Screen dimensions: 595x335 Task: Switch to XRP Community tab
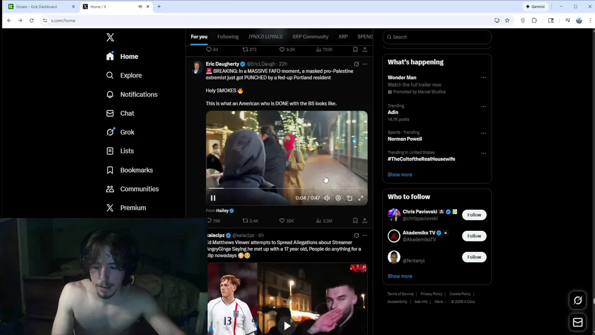(x=310, y=37)
